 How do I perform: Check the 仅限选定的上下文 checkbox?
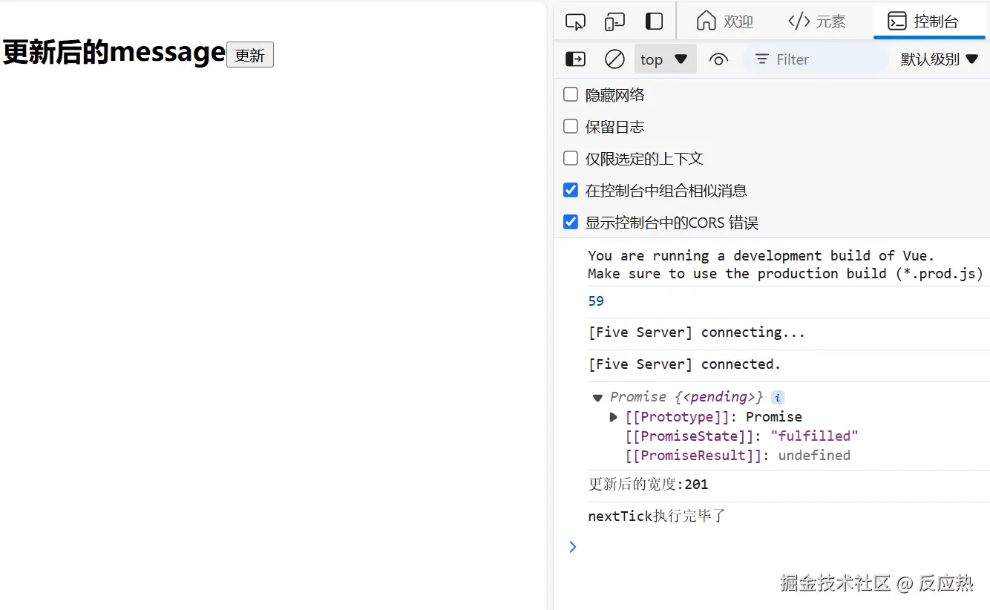(571, 158)
